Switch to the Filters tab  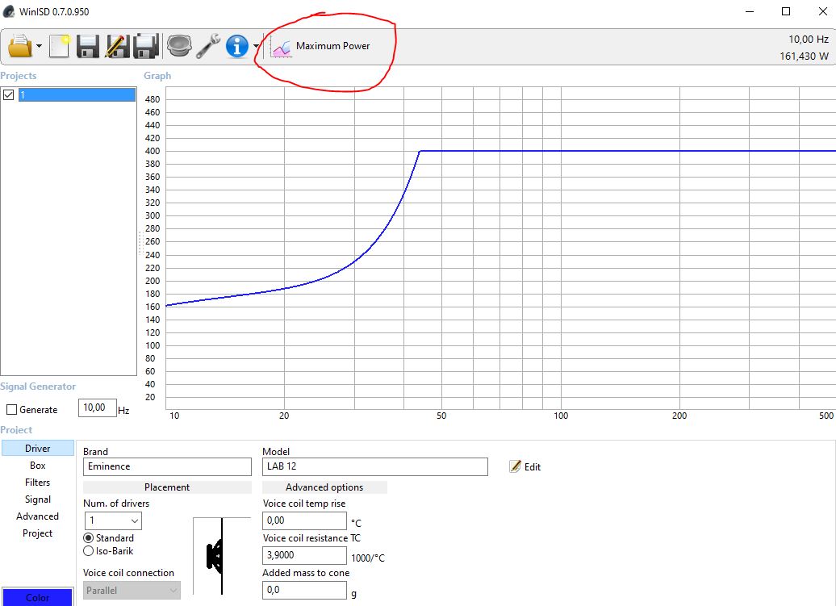[37, 483]
